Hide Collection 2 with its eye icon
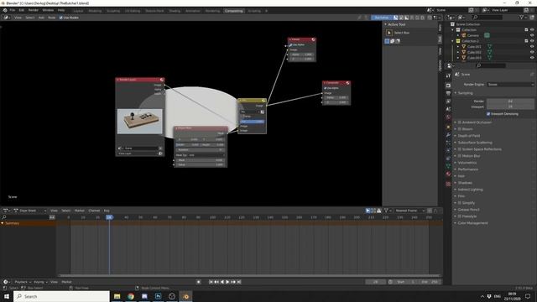This screenshot has height=302, width=537. point(532,41)
